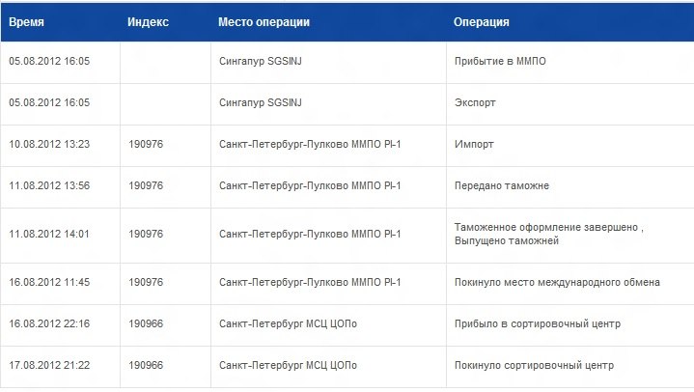The height and width of the screenshot is (392, 694).
Task: Click the Место операции column header
Action: click(264, 22)
